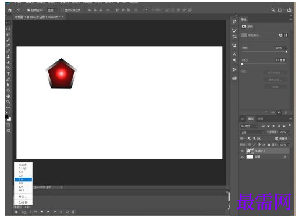Select the Path Selection arrow tool
302x220 pixels.
click(x=8, y=85)
